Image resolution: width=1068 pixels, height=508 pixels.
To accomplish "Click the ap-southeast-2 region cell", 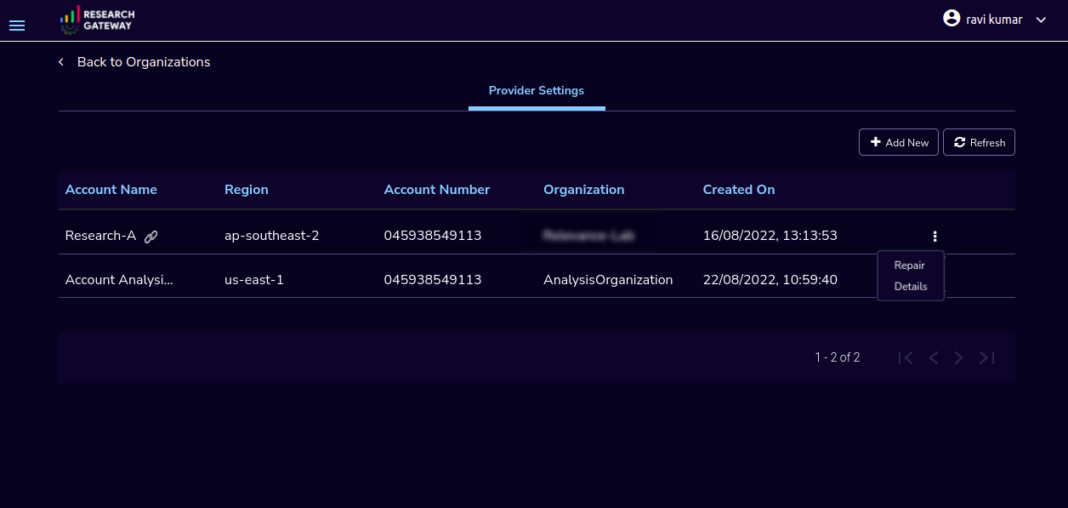I will (x=272, y=236).
